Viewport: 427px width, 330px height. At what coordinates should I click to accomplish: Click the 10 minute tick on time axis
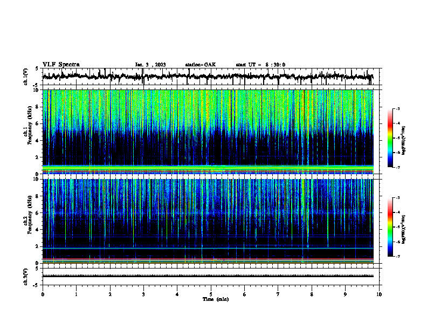(379, 294)
